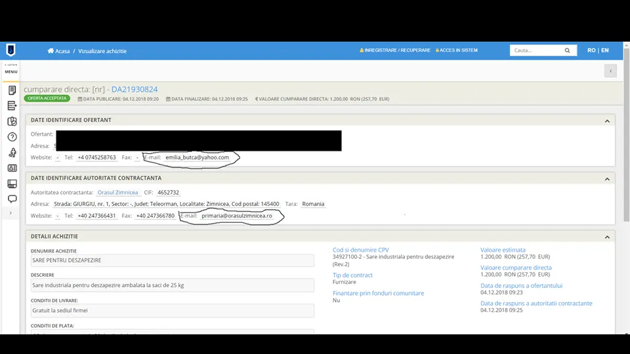Screen dimensions: 630x354
Task: Open the monitor board sidebar icon
Action: (x=12, y=184)
